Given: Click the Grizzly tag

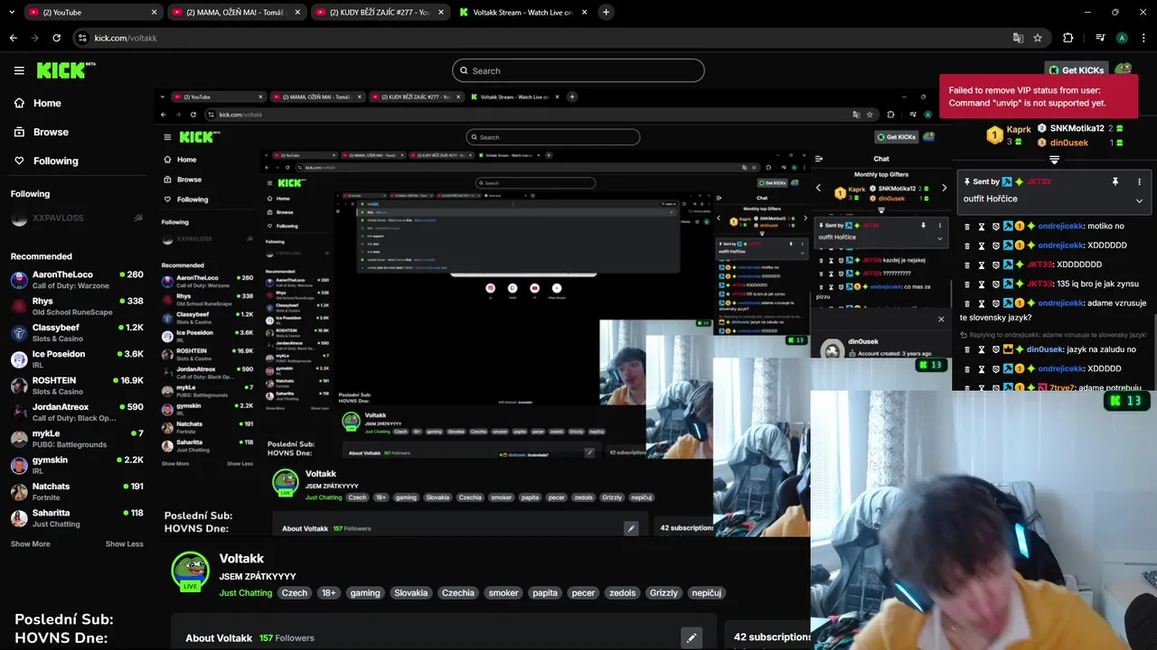Looking at the screenshot, I should pyautogui.click(x=663, y=593).
